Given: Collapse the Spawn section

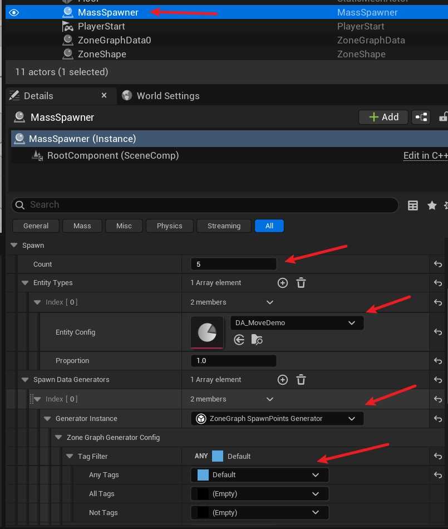Looking at the screenshot, I should pos(13,246).
